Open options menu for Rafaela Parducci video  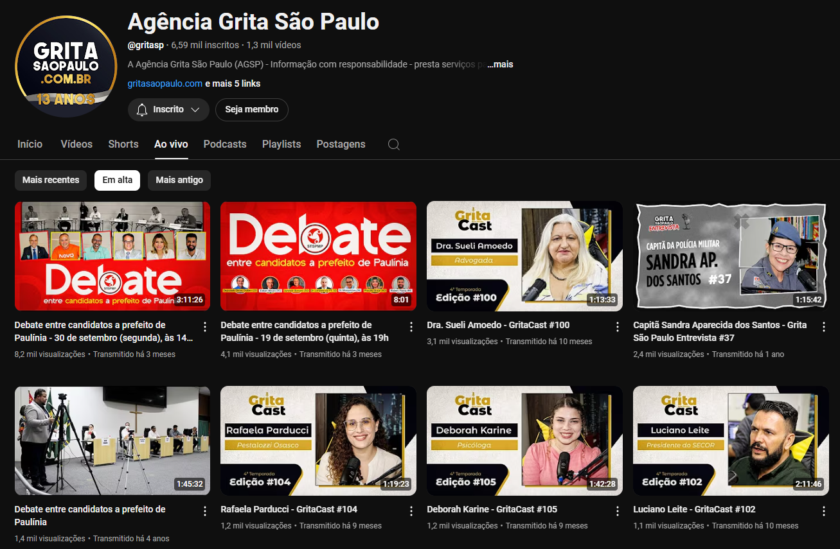click(411, 511)
